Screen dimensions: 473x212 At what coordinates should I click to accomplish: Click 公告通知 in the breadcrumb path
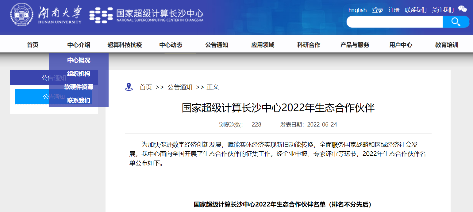coord(180,87)
